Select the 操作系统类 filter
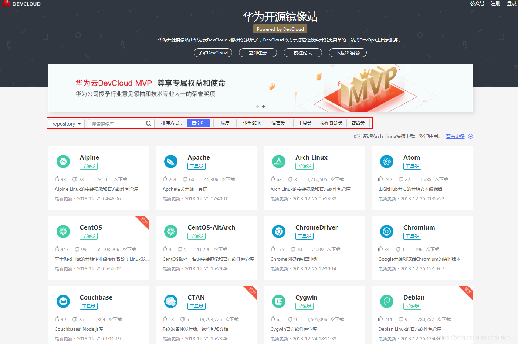Image resolution: width=518 pixels, height=344 pixels. tap(331, 123)
